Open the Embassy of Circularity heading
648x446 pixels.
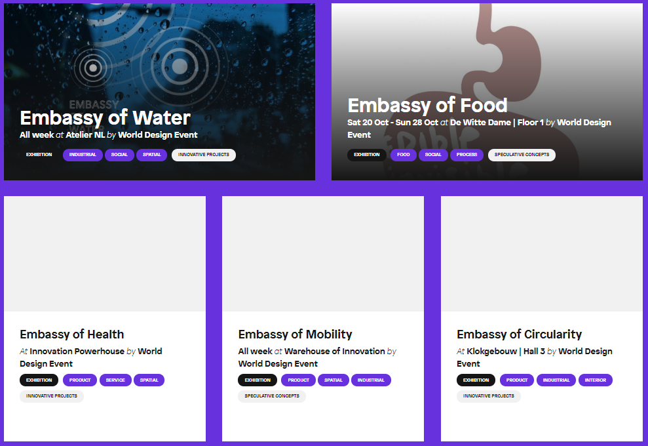(519, 334)
